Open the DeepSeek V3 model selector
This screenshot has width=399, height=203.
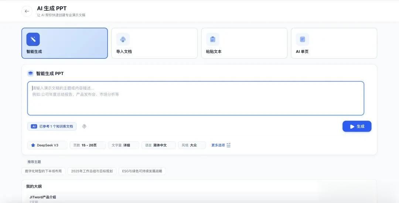click(47, 145)
